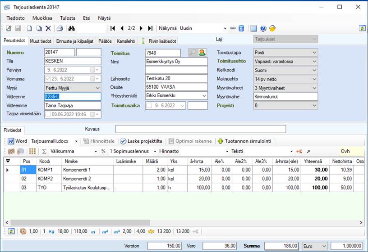Click Laske projektilta button
Screen dimensions: 368x252
[x=141, y=141]
